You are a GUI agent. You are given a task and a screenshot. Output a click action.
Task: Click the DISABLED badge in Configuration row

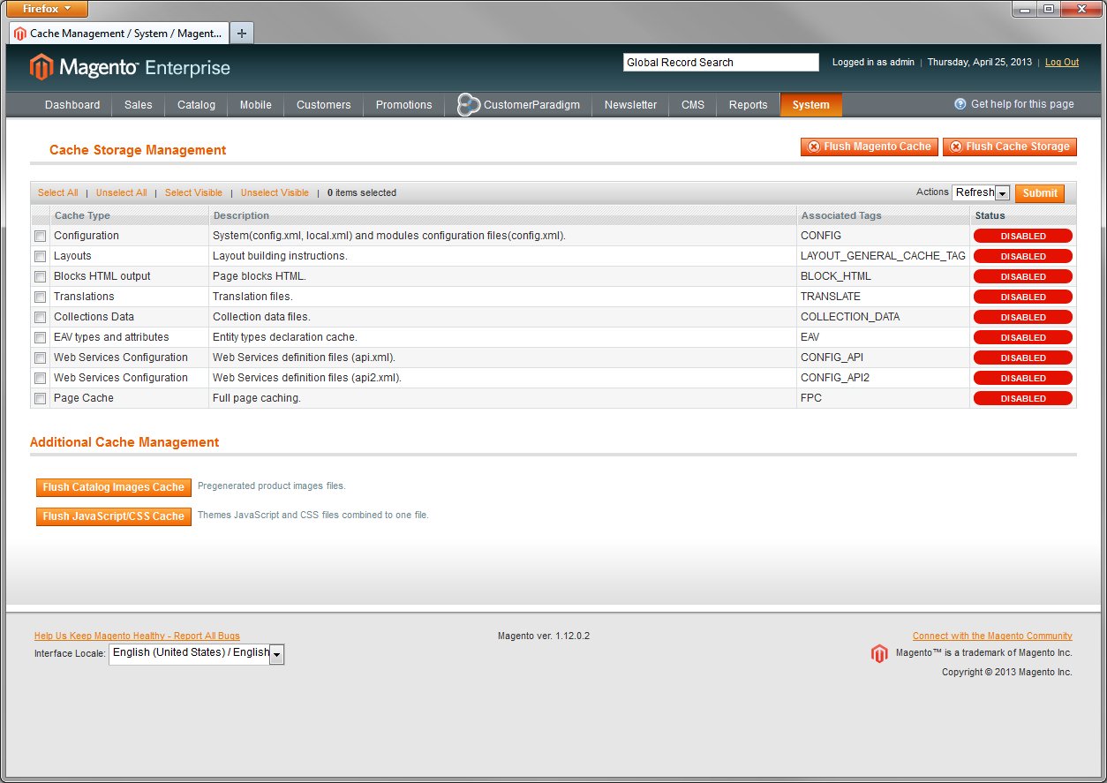[1023, 236]
